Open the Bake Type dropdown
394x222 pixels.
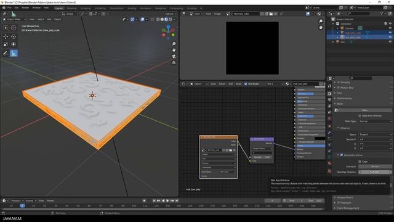[x=375, y=121]
